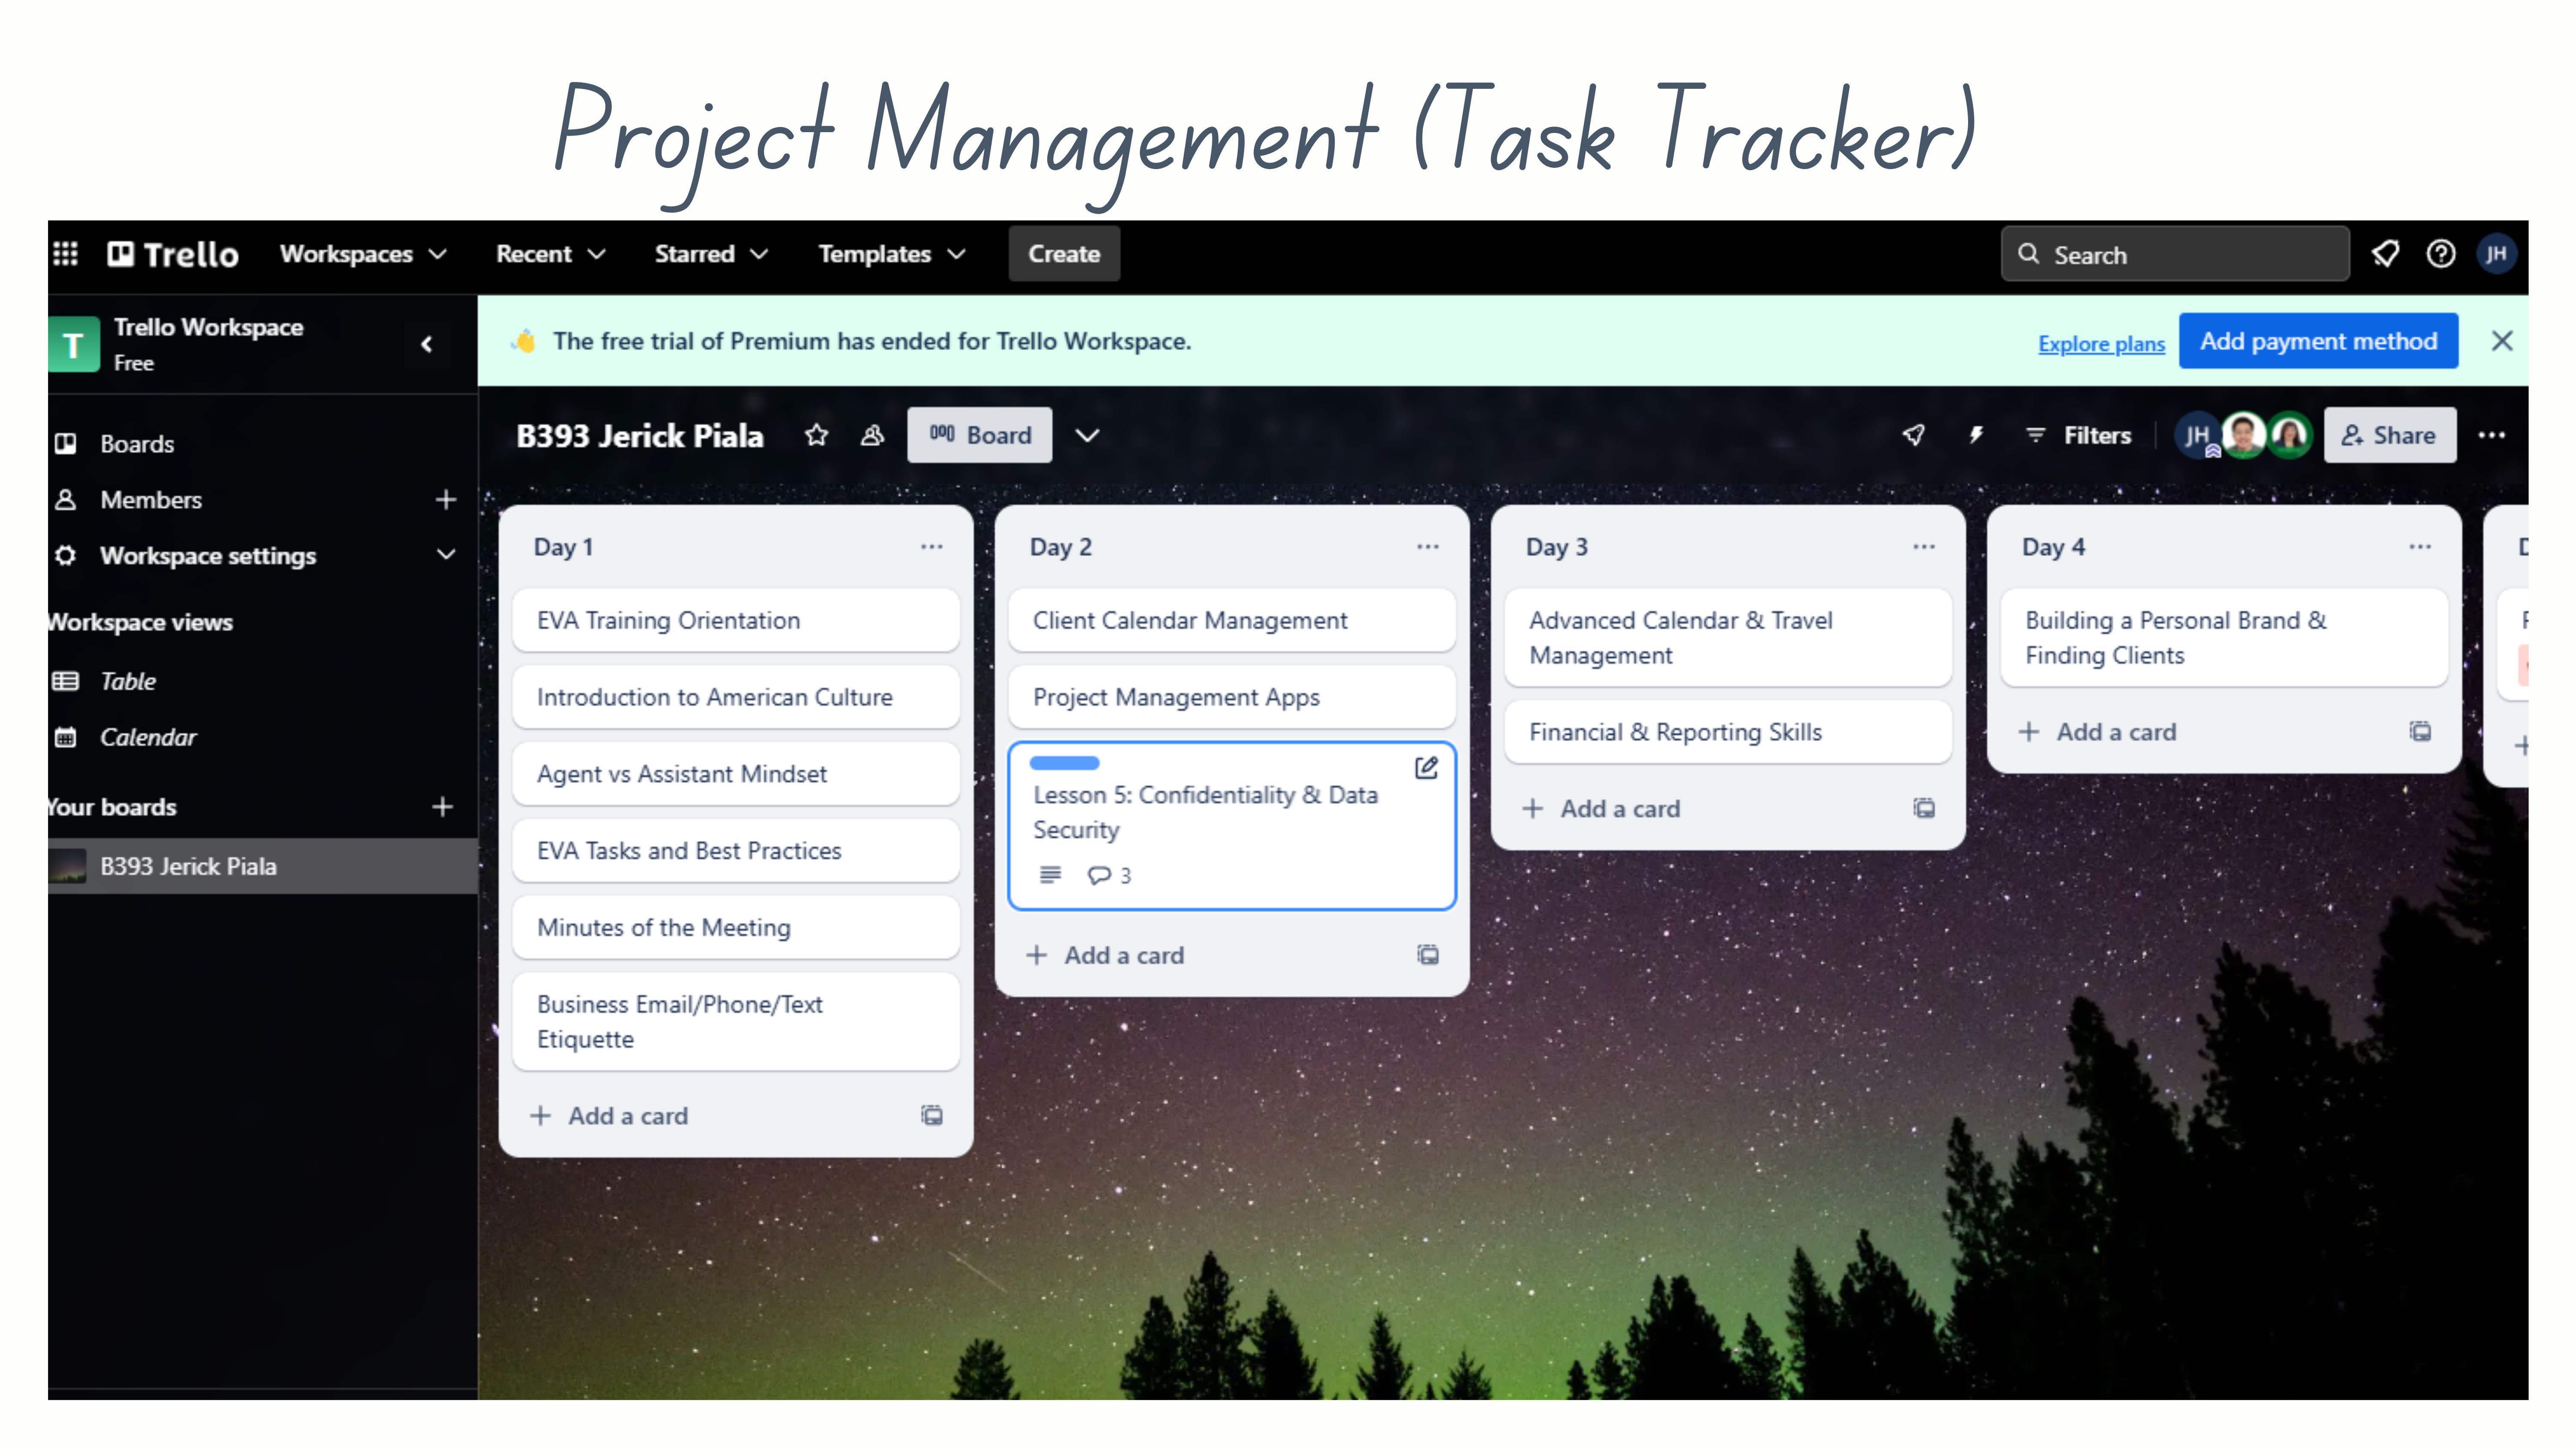The width and height of the screenshot is (2576, 1448).
Task: Click the Add payment method button
Action: point(2317,341)
